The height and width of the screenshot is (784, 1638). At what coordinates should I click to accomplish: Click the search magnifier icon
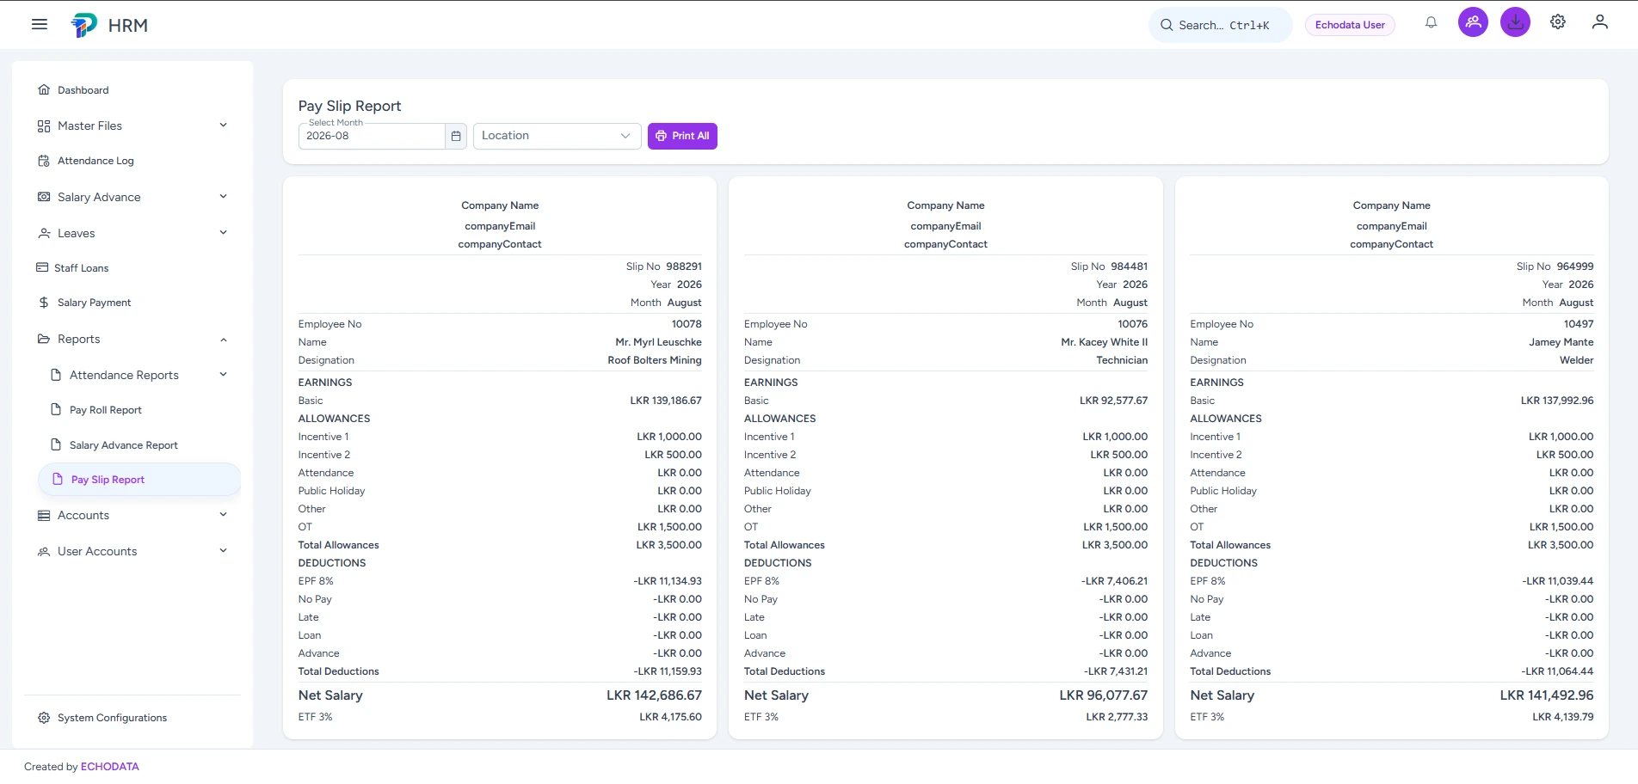pyautogui.click(x=1167, y=25)
